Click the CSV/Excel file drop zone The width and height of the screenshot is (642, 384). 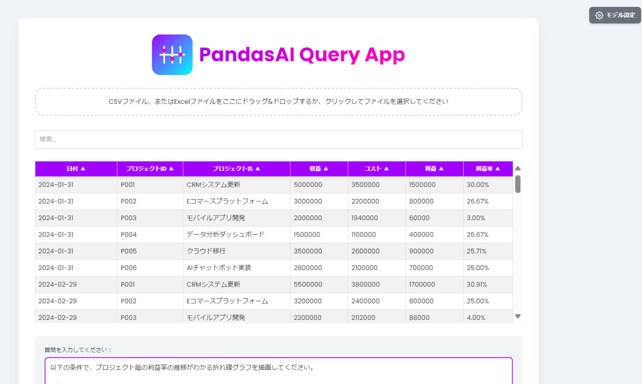click(x=278, y=102)
